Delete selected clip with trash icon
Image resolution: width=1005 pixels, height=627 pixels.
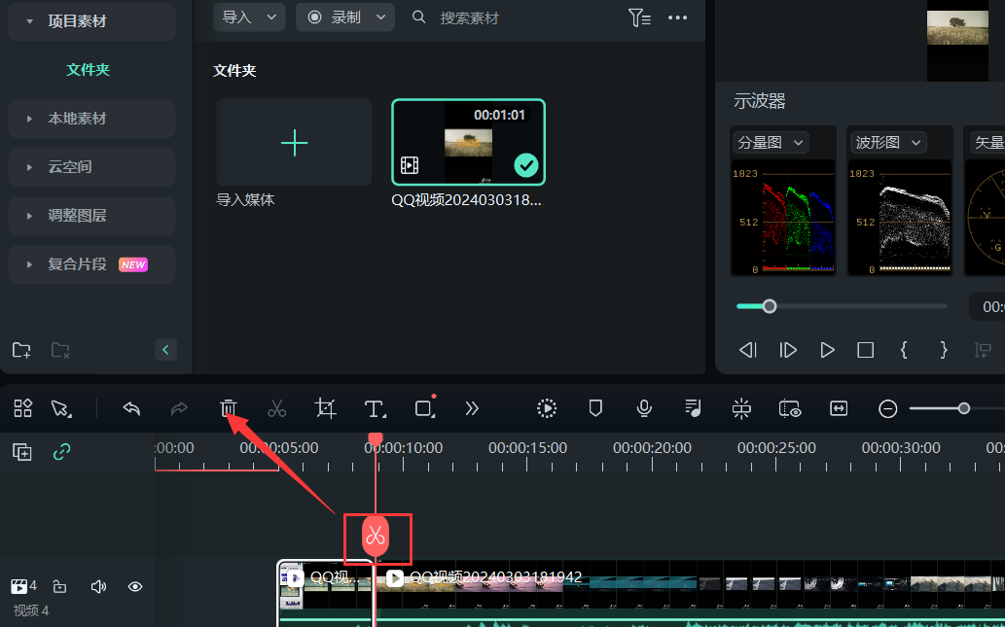click(x=229, y=408)
